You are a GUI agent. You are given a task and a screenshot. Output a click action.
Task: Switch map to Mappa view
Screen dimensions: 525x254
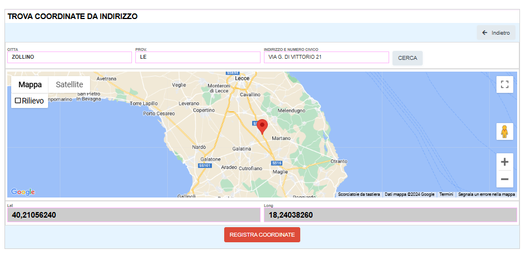30,84
